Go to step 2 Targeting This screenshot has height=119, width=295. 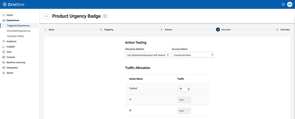pyautogui.click(x=106, y=30)
